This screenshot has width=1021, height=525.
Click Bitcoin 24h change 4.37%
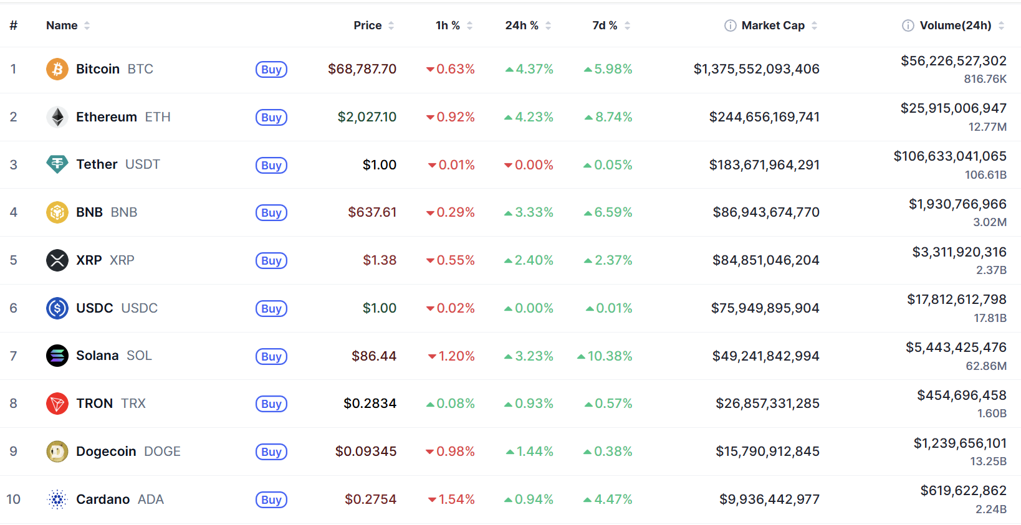point(529,69)
